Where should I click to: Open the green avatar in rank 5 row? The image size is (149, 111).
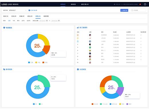coord(90,48)
